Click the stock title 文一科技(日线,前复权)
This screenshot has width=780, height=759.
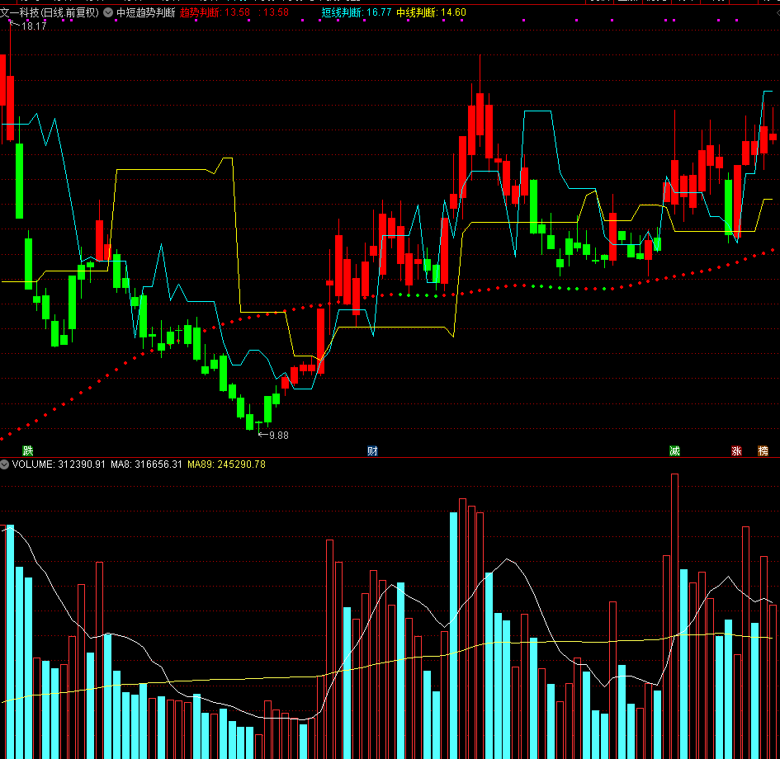50,12
